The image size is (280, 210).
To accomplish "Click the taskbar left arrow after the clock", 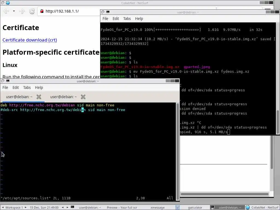I will click(x=63, y=208).
